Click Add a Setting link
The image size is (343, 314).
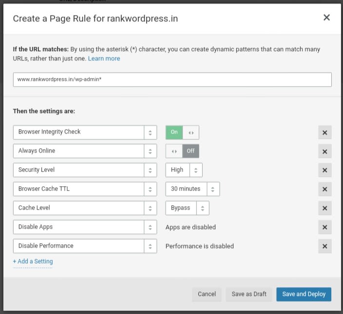coord(33,261)
